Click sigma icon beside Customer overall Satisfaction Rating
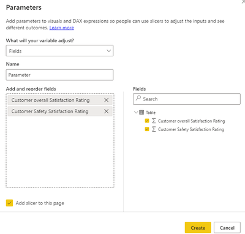Image resolution: width=245 pixels, height=234 pixels. coord(154,121)
